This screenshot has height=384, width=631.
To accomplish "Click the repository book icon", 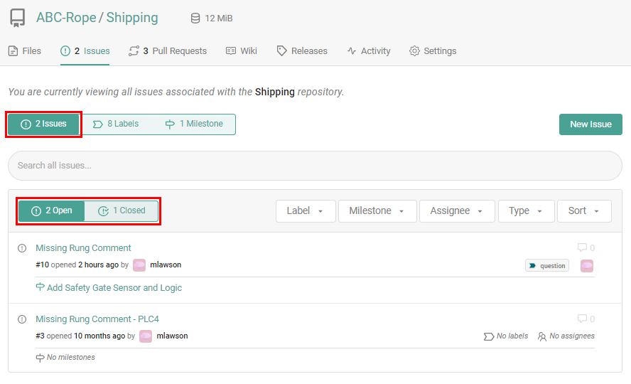I will (17, 18).
